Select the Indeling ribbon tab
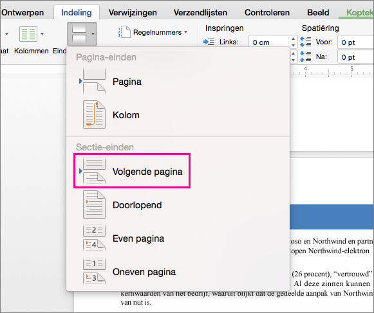 click(x=77, y=12)
